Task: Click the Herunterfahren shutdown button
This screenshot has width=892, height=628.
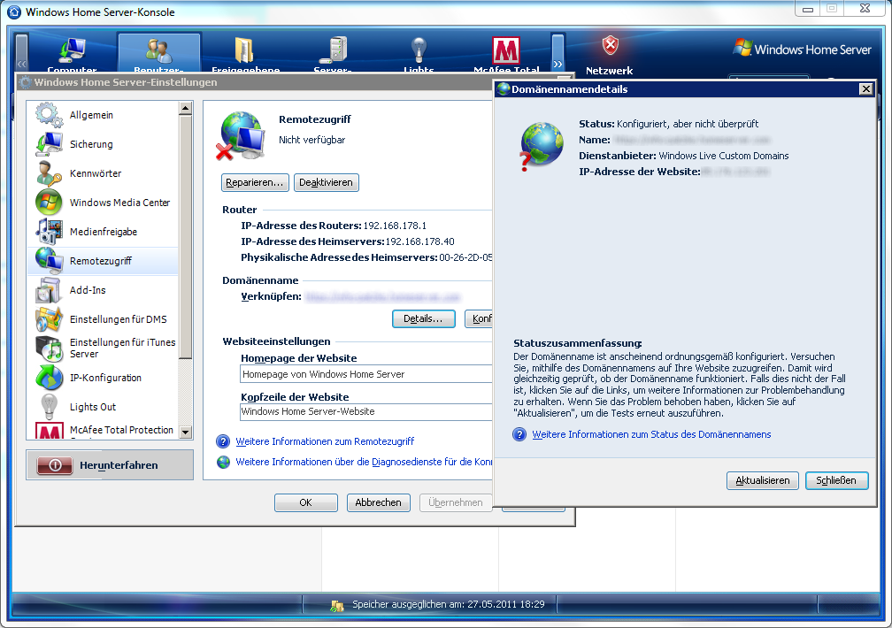Action: [110, 465]
